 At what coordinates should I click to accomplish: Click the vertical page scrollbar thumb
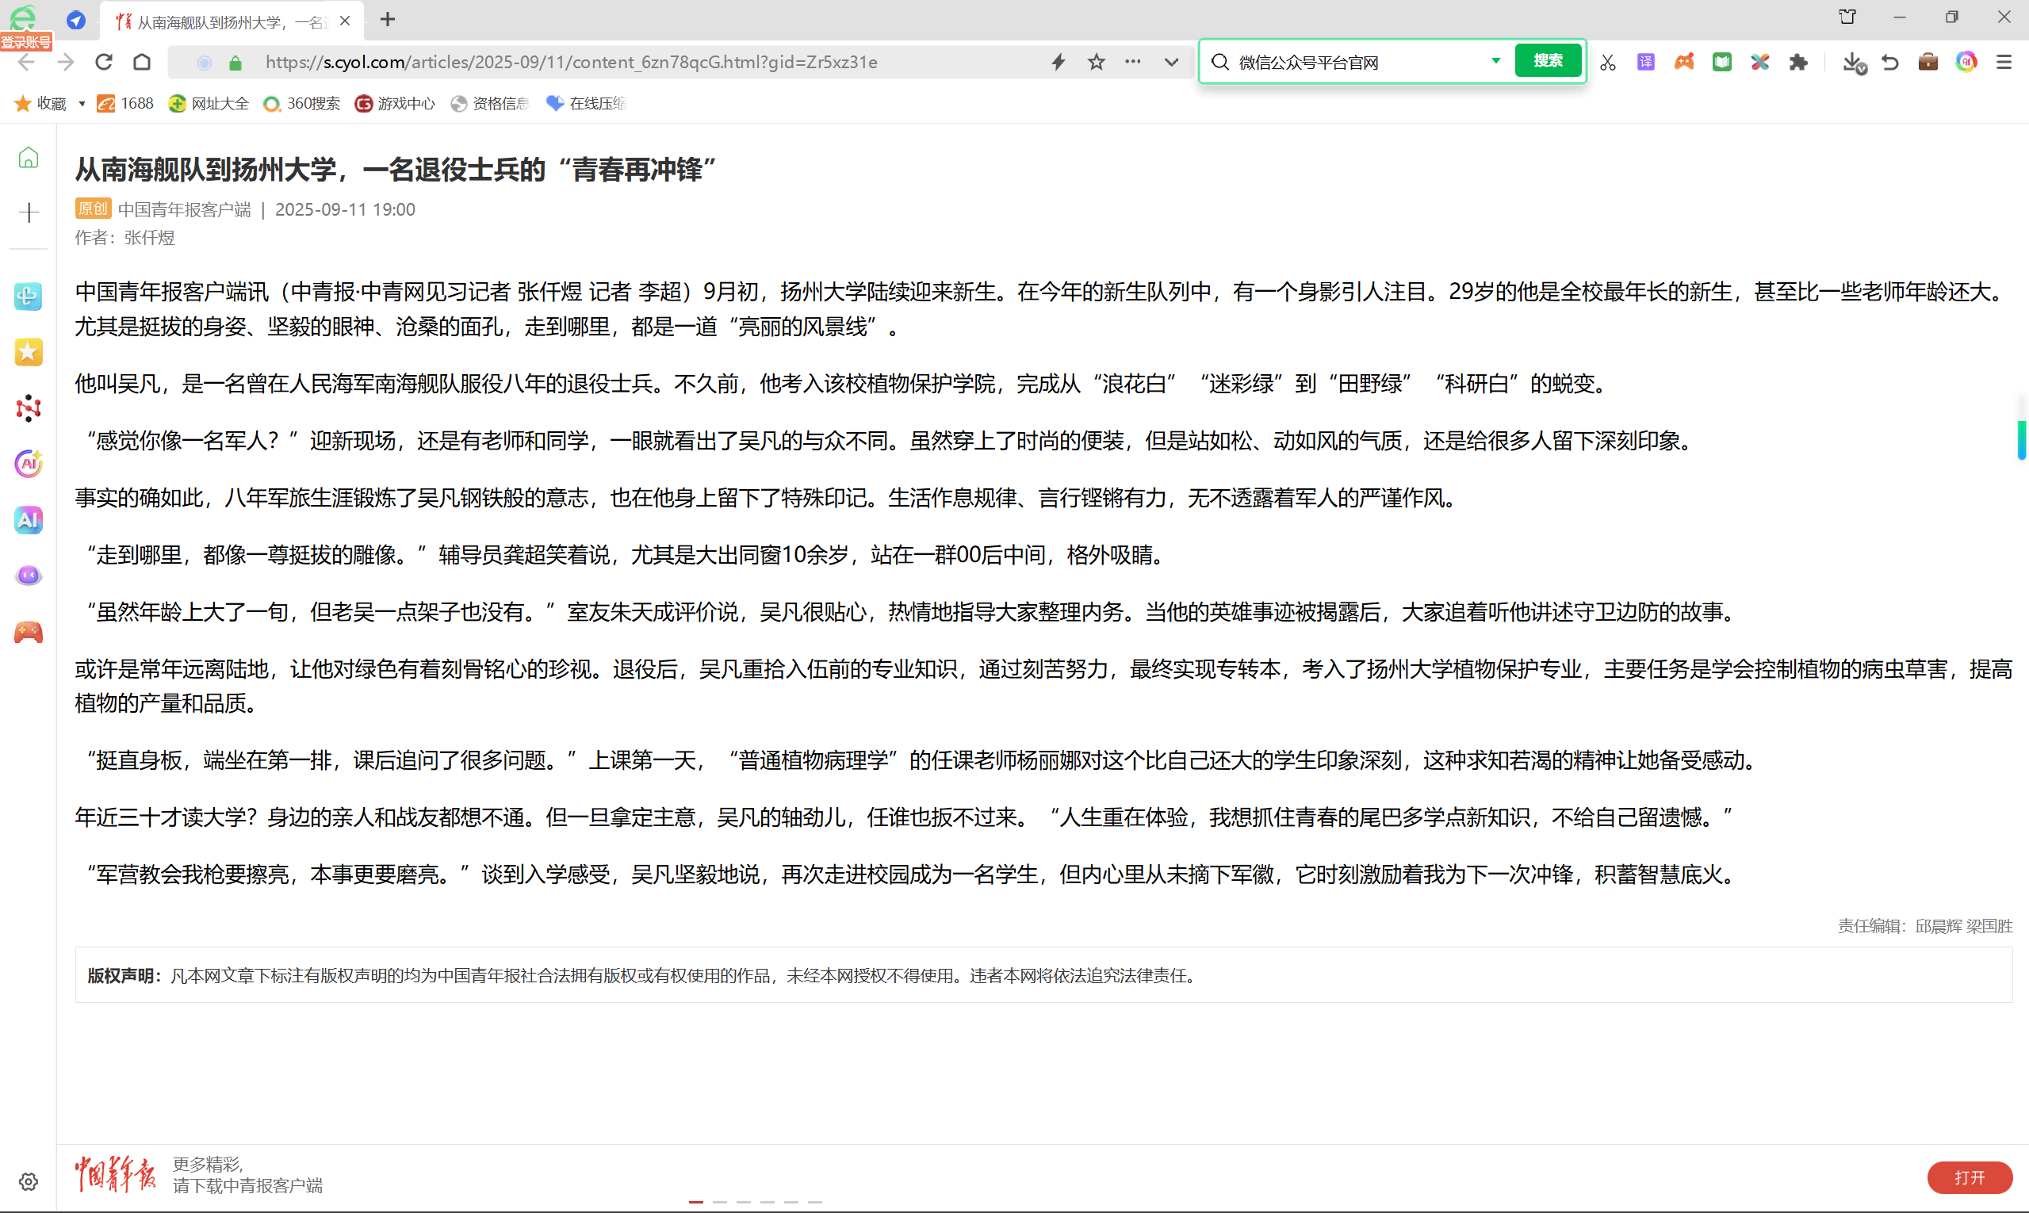tap(2021, 440)
